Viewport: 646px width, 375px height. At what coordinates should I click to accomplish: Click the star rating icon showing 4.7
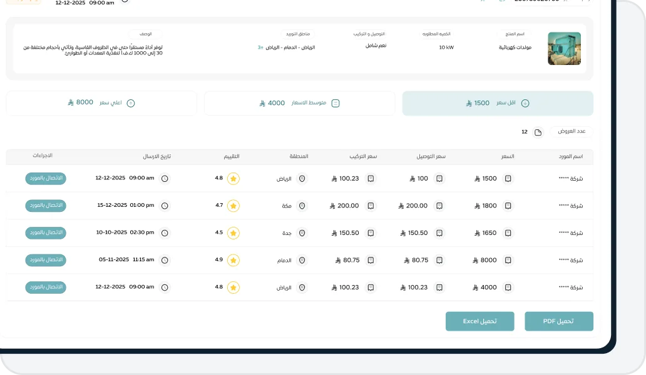(233, 206)
